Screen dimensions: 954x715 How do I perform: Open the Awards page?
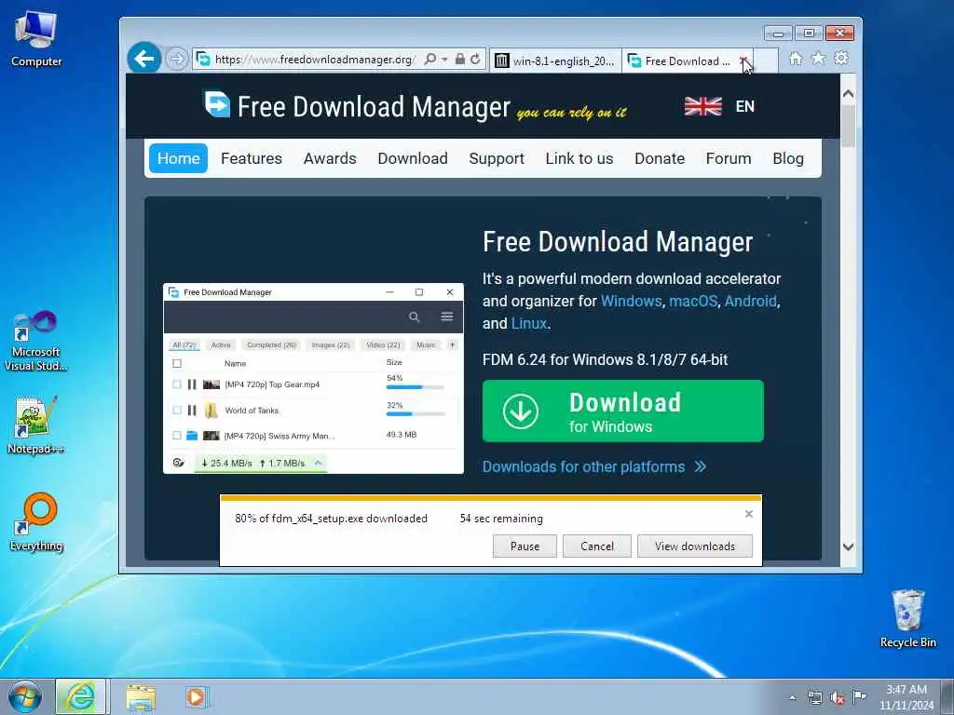click(330, 158)
